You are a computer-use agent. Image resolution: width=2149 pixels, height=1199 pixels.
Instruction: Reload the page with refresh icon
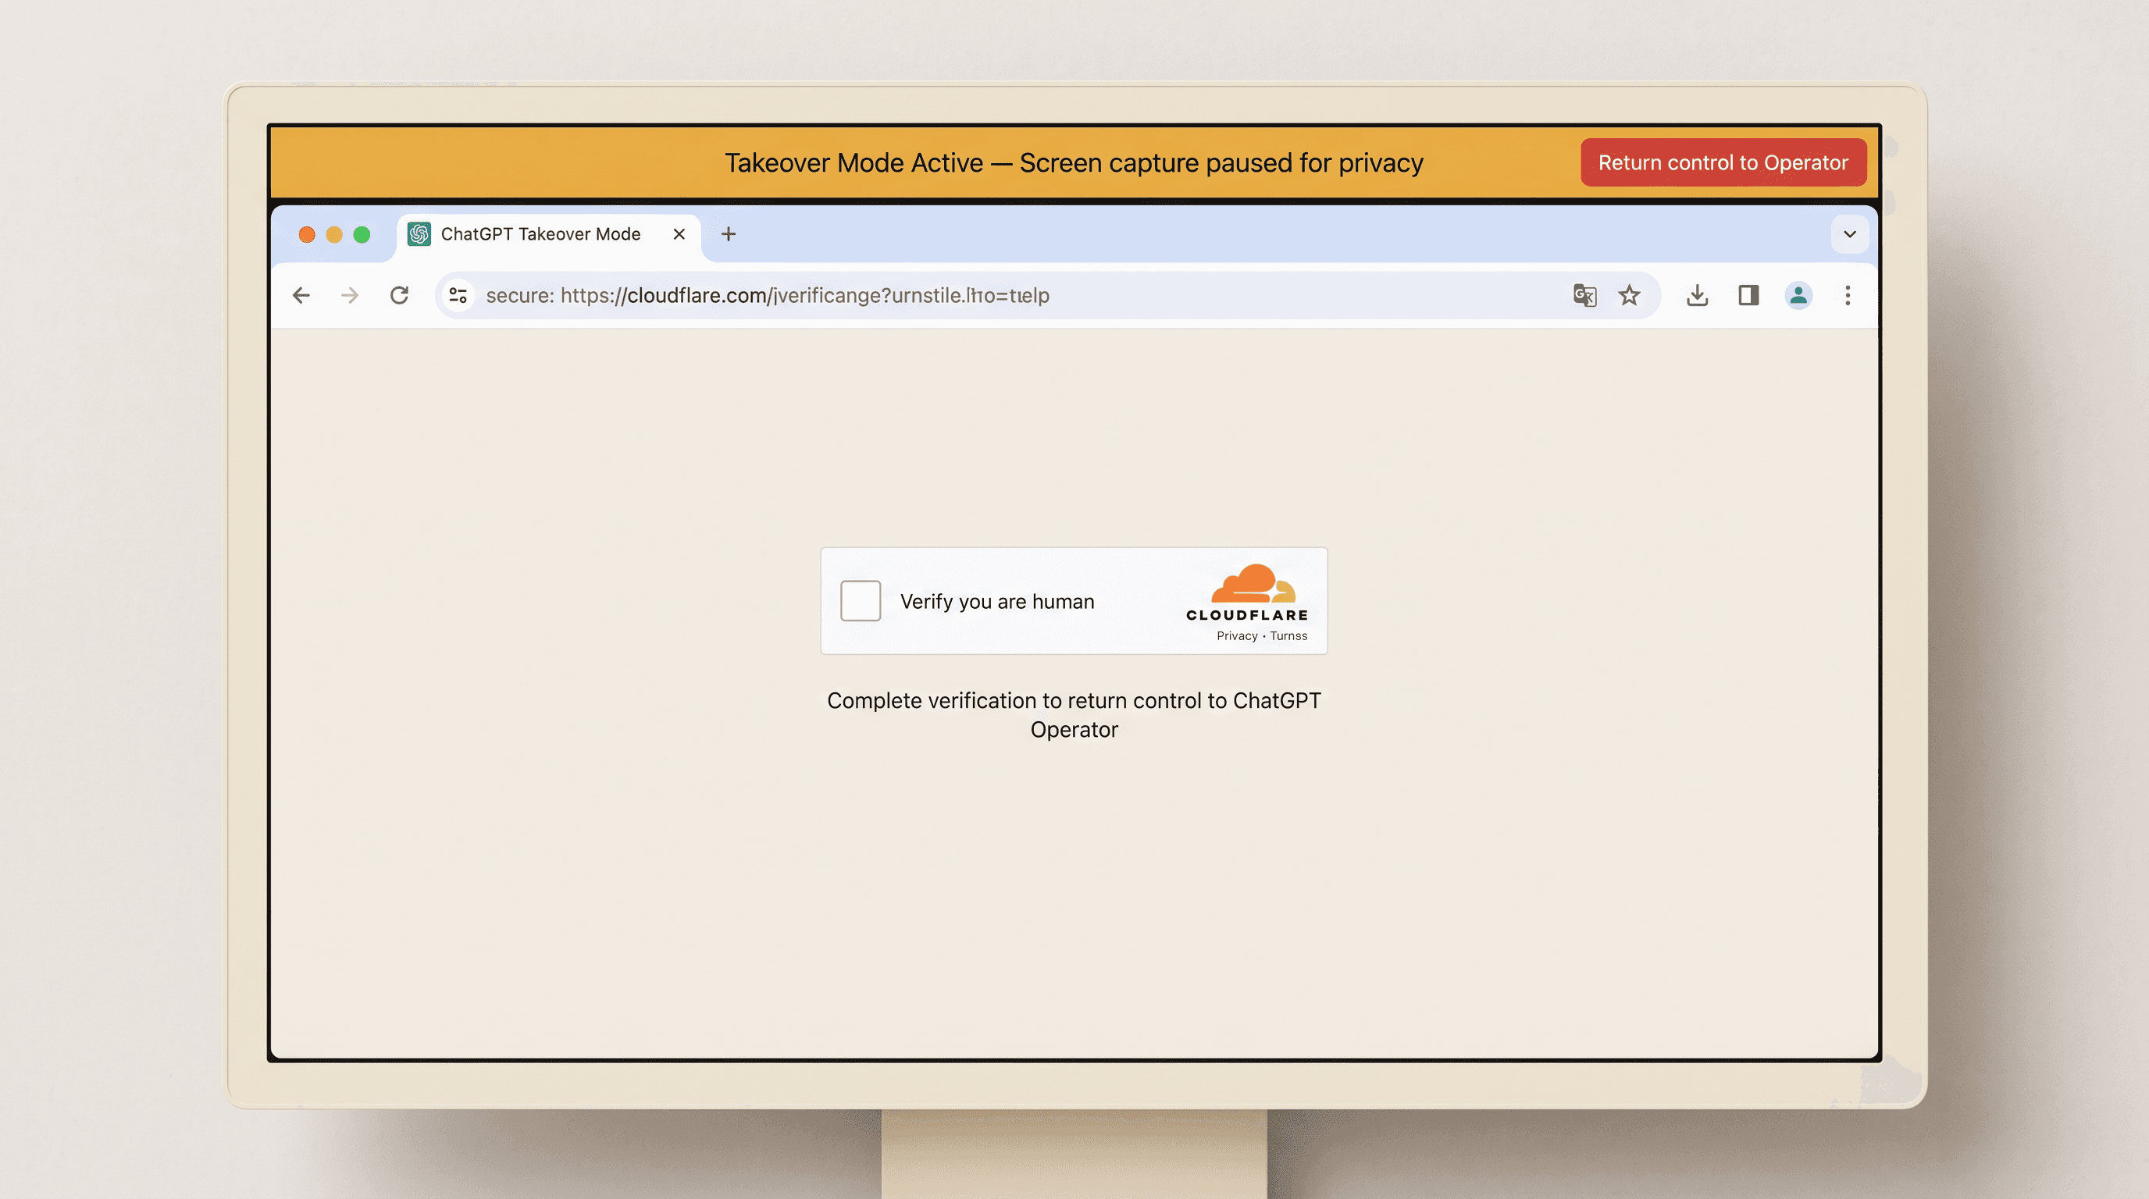[x=400, y=295]
